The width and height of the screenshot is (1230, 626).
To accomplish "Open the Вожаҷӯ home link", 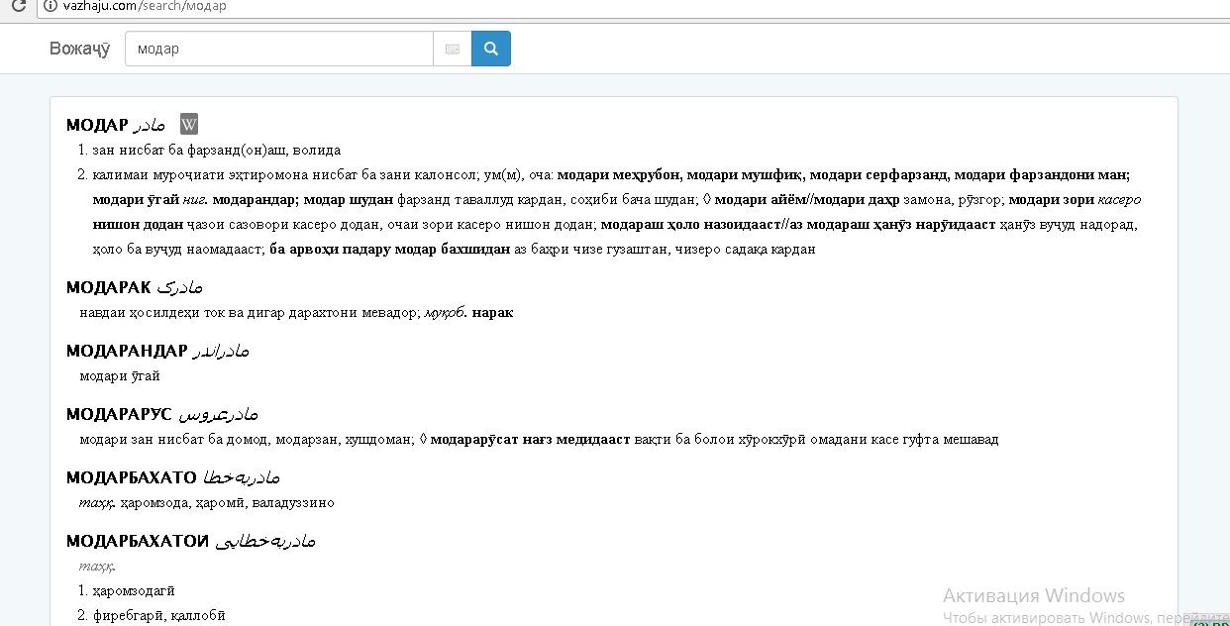I will click(79, 49).
